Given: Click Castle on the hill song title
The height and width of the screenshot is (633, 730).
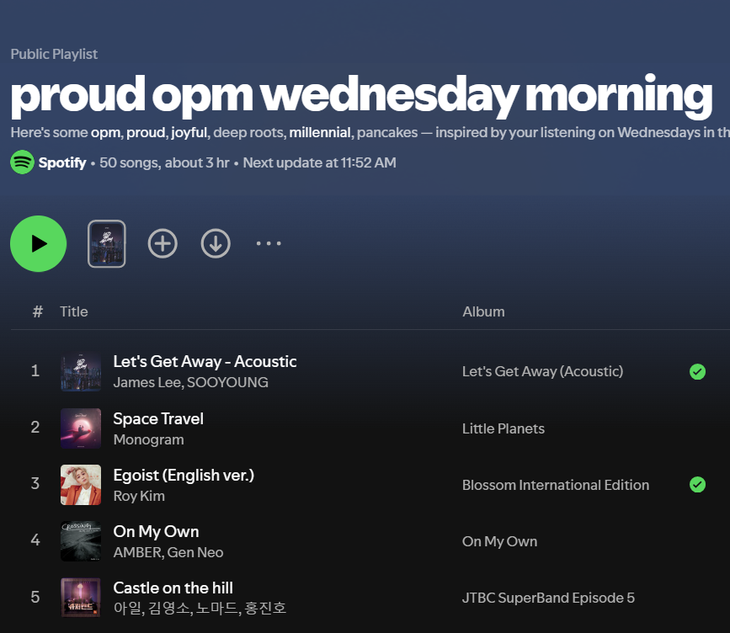Looking at the screenshot, I should (x=173, y=588).
